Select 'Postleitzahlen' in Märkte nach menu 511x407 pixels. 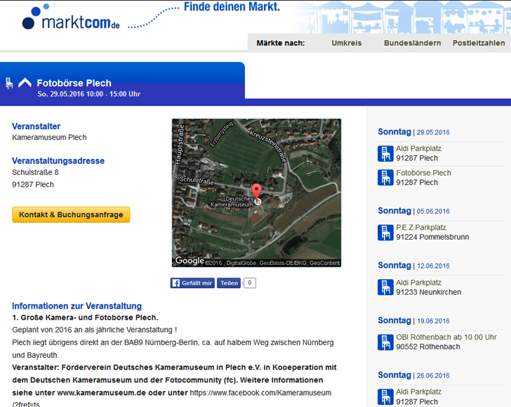(x=479, y=43)
